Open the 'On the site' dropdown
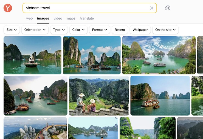Image resolution: width=203 pixels, height=139 pixels. 165,30
